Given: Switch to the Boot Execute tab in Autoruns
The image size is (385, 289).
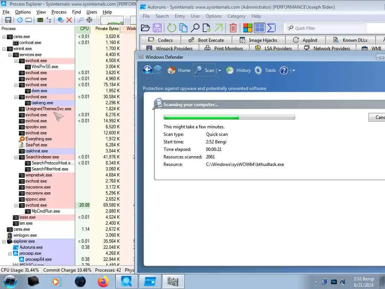Looking at the screenshot, I should pos(206,40).
